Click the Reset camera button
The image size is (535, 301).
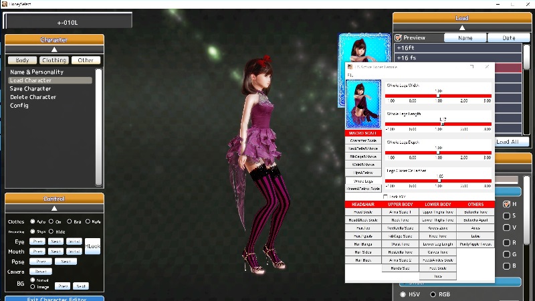[x=40, y=272]
